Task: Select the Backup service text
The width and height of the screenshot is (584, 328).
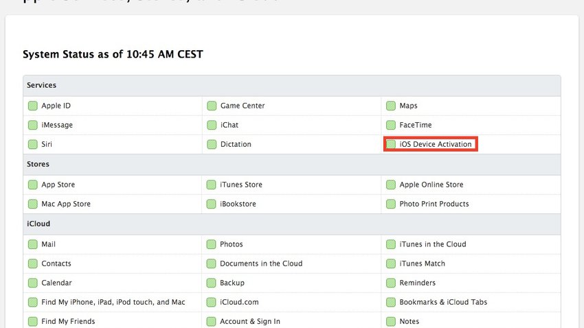Action: click(232, 283)
